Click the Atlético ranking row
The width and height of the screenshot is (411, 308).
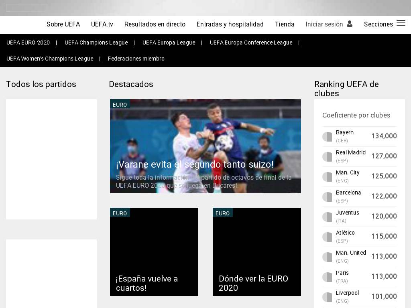tap(359, 237)
